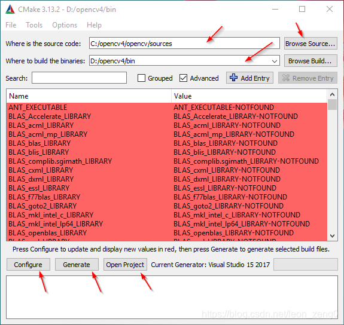
Task: Click the Generate button
Action: pyautogui.click(x=77, y=265)
